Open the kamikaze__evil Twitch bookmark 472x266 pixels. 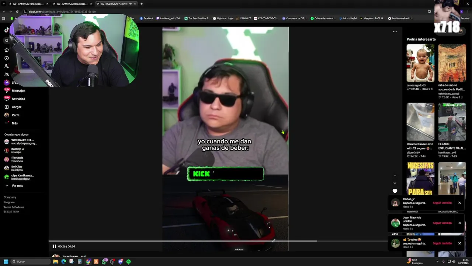click(169, 18)
